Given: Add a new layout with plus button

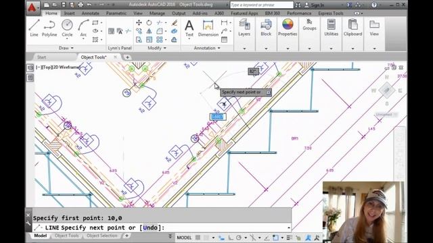Looking at the screenshot, I should 127,236.
